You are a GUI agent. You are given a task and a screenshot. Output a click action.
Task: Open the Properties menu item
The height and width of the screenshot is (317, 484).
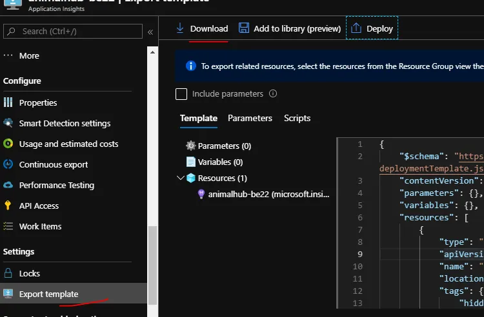(x=38, y=102)
